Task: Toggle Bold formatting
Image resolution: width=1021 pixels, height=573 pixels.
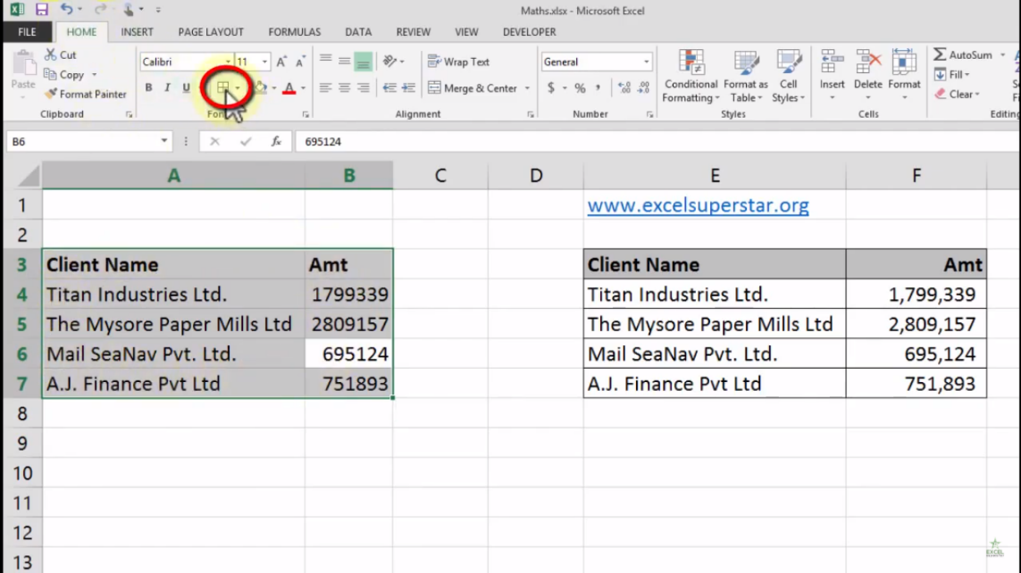Action: tap(148, 87)
